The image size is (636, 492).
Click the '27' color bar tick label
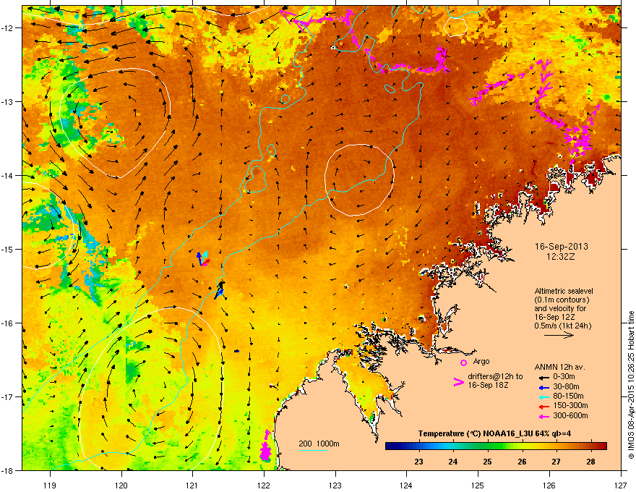click(556, 462)
